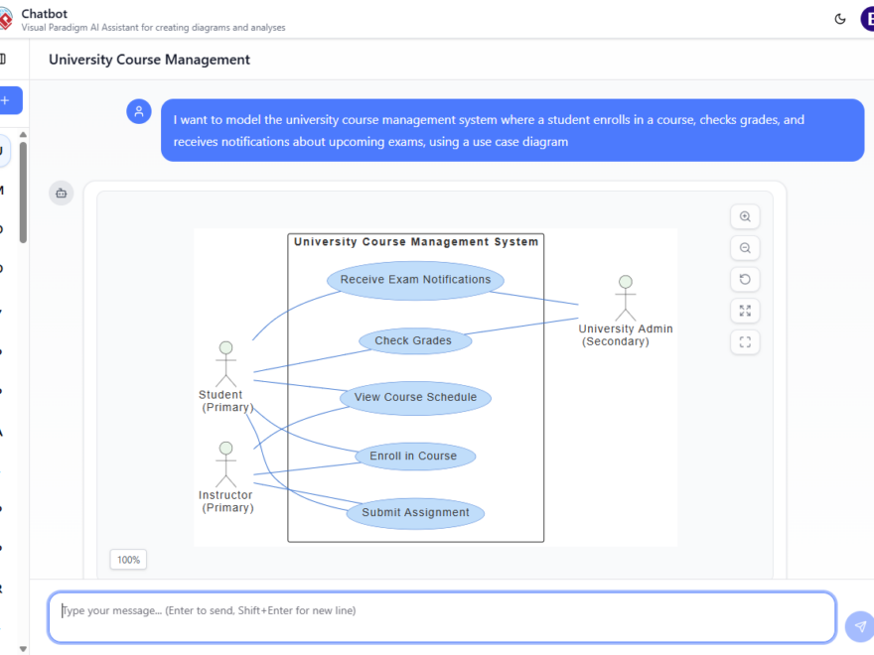The width and height of the screenshot is (874, 655).
Task: Open fullscreen mode with the frame icon
Action: point(745,341)
